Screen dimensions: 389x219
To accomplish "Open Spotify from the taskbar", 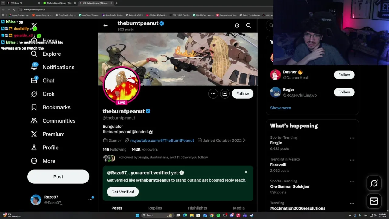I will [x=218, y=215].
